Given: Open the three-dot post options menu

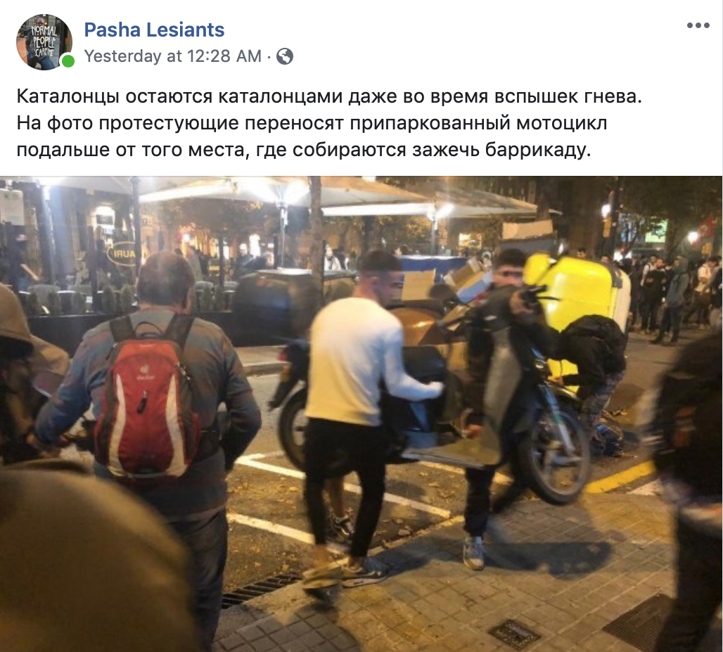Looking at the screenshot, I should (698, 25).
